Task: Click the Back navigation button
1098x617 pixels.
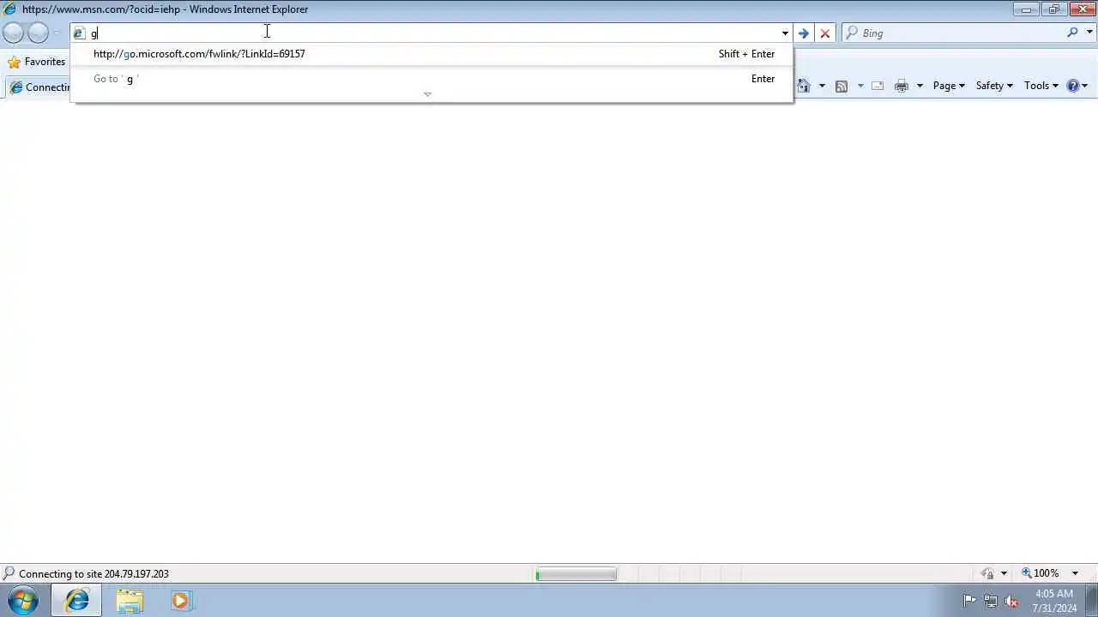Action: pyautogui.click(x=14, y=33)
